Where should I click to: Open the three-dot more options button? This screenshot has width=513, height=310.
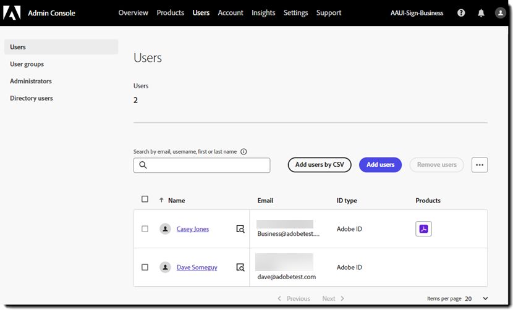[480, 165]
